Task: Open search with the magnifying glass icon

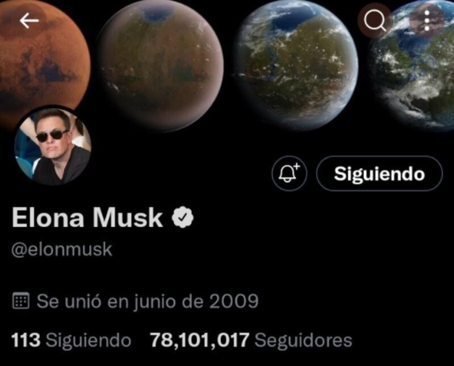Action: pyautogui.click(x=375, y=21)
